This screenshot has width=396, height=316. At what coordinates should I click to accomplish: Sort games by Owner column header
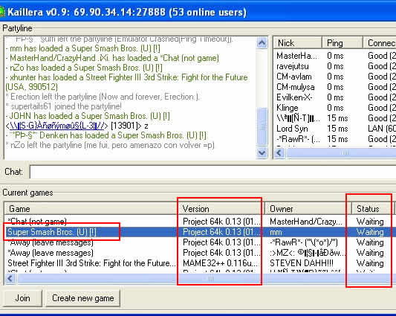tap(308, 209)
